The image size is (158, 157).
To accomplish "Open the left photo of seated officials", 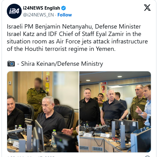I will pos(43,112).
